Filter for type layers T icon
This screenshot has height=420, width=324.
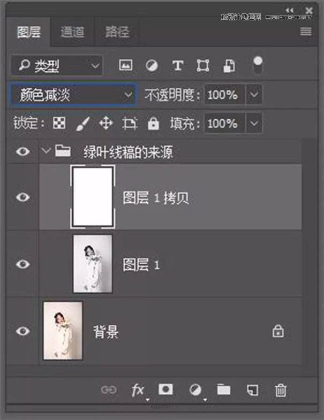pyautogui.click(x=178, y=65)
